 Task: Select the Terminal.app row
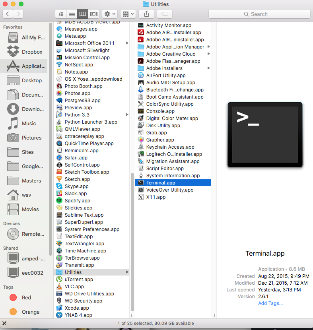tap(173, 182)
